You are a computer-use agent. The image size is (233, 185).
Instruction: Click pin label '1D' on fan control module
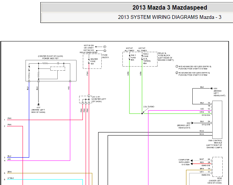pos(209,112)
